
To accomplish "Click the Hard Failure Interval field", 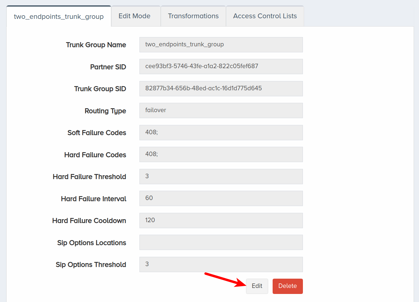I will [x=221, y=198].
